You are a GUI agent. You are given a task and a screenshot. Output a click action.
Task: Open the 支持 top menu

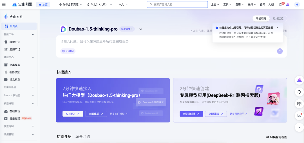tap(252, 5)
